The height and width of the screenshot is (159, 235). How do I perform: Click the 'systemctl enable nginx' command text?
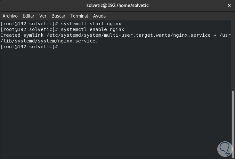[x=92, y=29]
